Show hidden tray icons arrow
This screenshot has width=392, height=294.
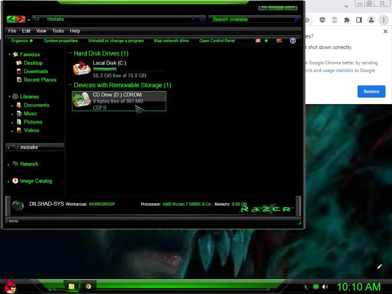coord(305,287)
